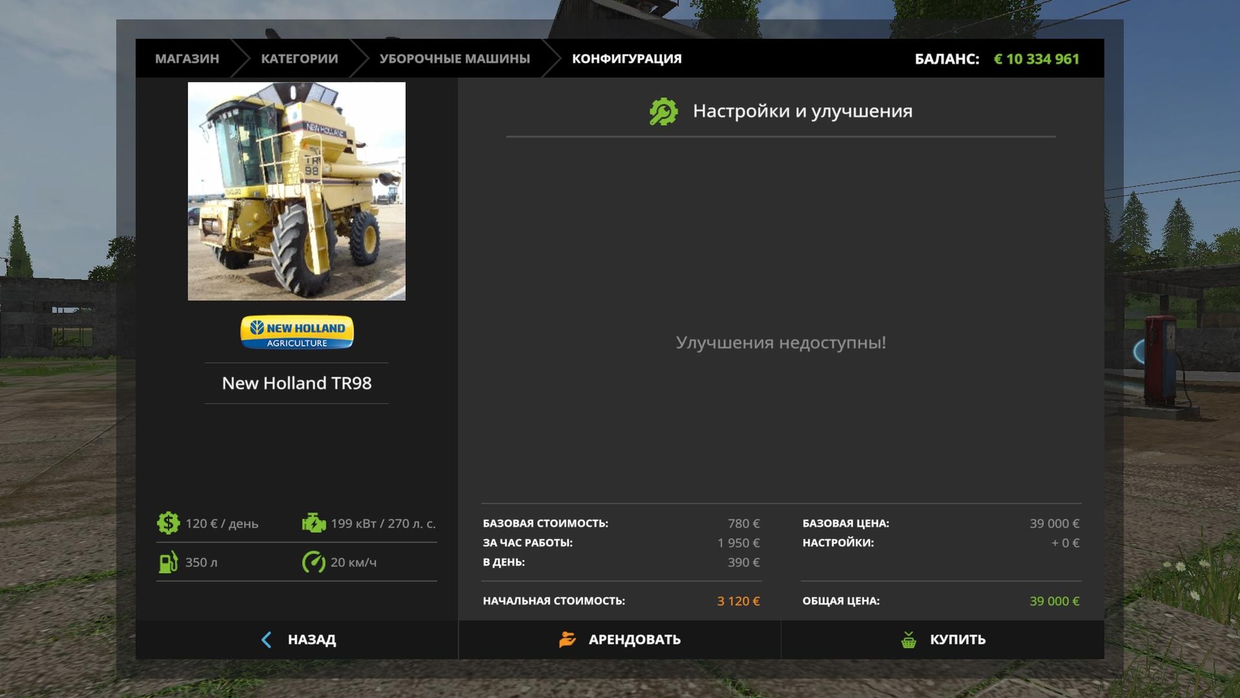1240x698 pixels.
Task: Click the New Holland Agriculture brand logo
Action: [x=297, y=332]
